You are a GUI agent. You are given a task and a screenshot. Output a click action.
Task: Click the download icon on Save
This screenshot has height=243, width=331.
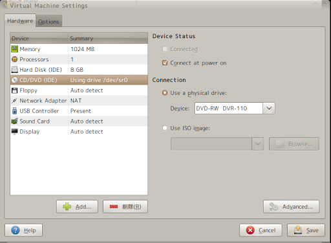298,230
